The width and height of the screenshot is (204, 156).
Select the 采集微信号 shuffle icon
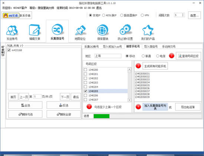(x=57, y=30)
